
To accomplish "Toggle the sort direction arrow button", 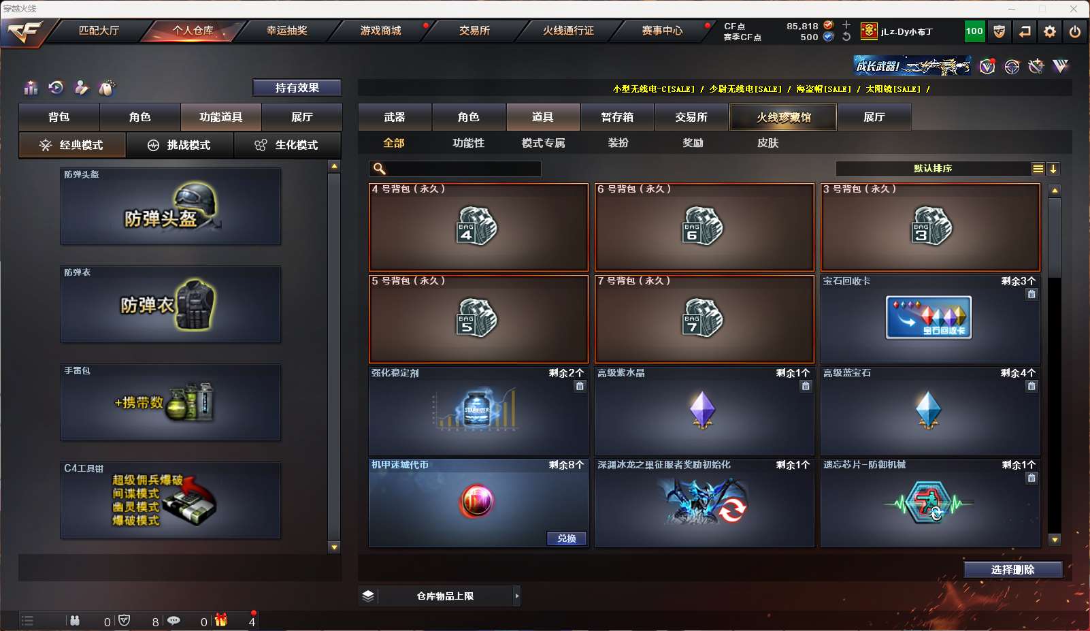I will 1053,169.
